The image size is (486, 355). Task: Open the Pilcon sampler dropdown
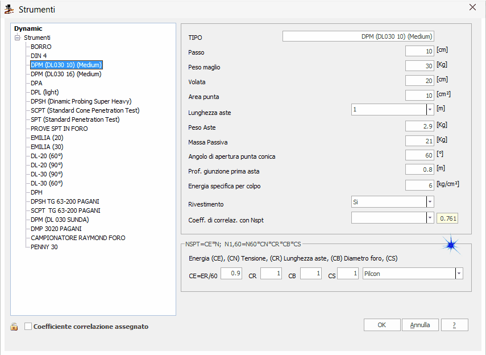459,274
